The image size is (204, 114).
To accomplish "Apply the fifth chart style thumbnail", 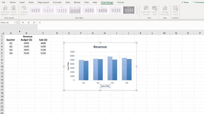I will pyautogui.click(x=89, y=10).
